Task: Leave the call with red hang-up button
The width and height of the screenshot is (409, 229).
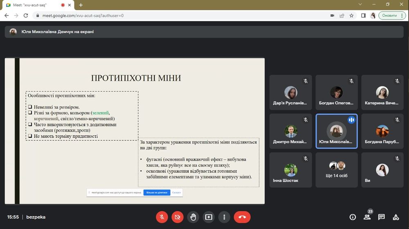Action: pos(242,217)
